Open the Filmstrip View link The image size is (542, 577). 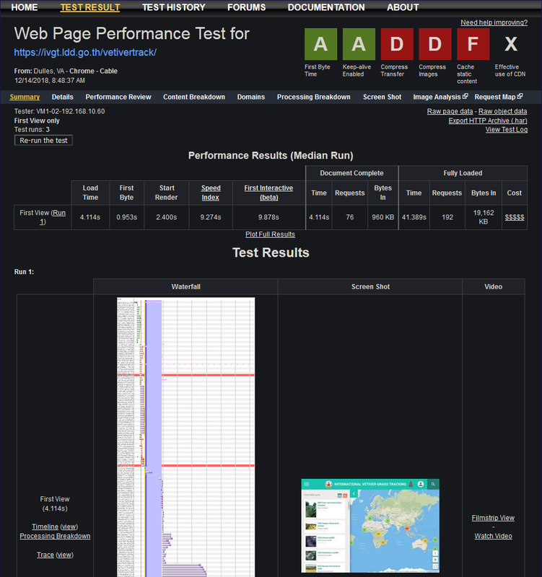click(x=493, y=518)
